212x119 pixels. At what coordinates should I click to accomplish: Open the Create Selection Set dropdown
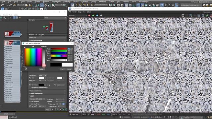(101, 5)
